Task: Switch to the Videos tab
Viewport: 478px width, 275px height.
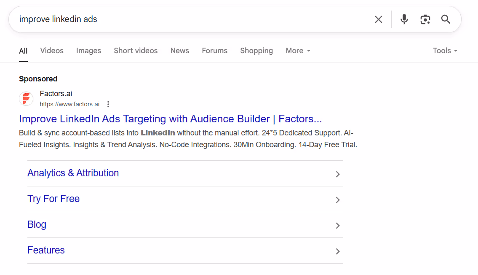Action: pos(52,51)
